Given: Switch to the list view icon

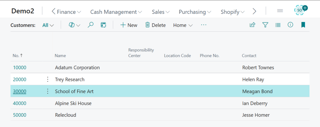Looking at the screenshot, I should (x=278, y=25).
